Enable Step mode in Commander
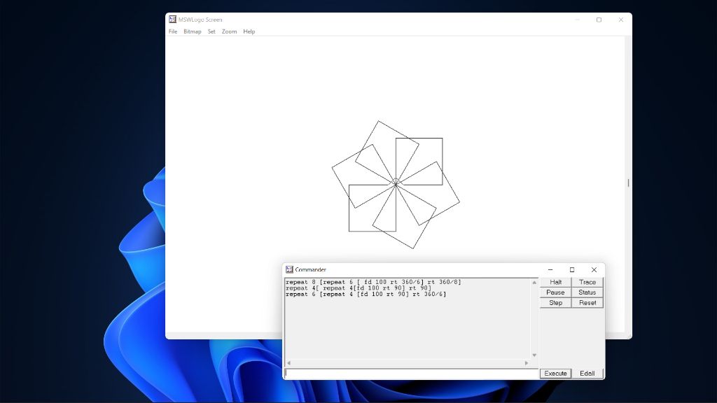 (555, 303)
